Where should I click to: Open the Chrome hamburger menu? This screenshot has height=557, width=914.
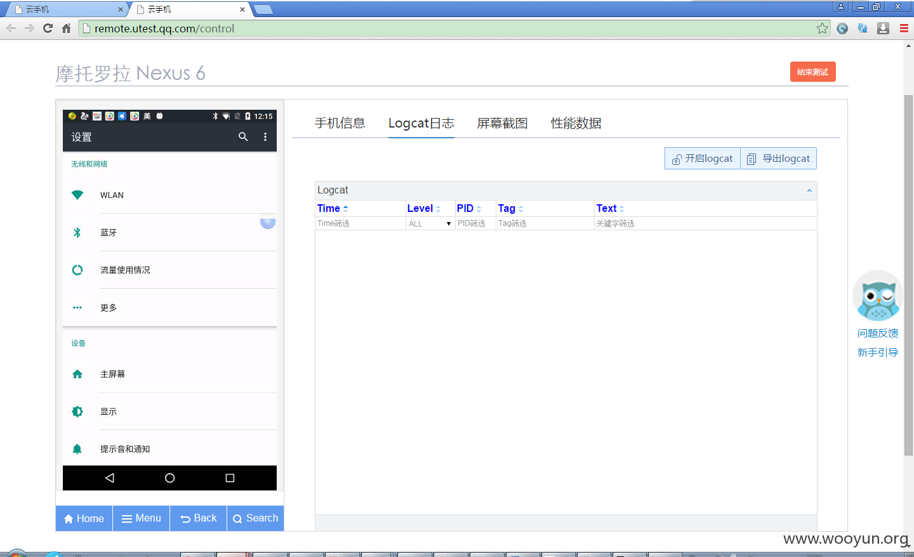(x=904, y=28)
